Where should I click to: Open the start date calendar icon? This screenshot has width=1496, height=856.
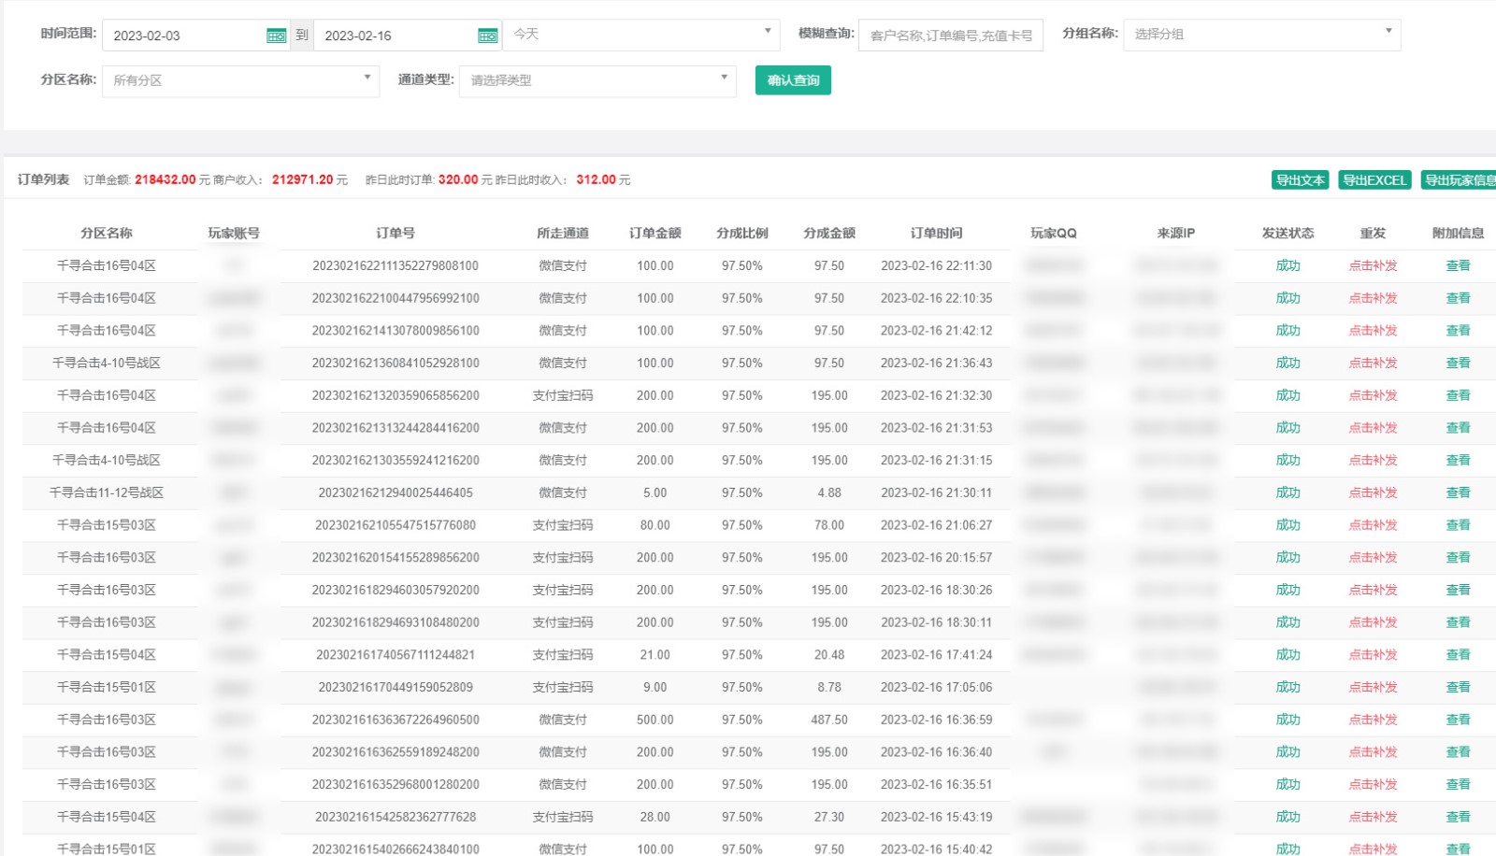276,36
